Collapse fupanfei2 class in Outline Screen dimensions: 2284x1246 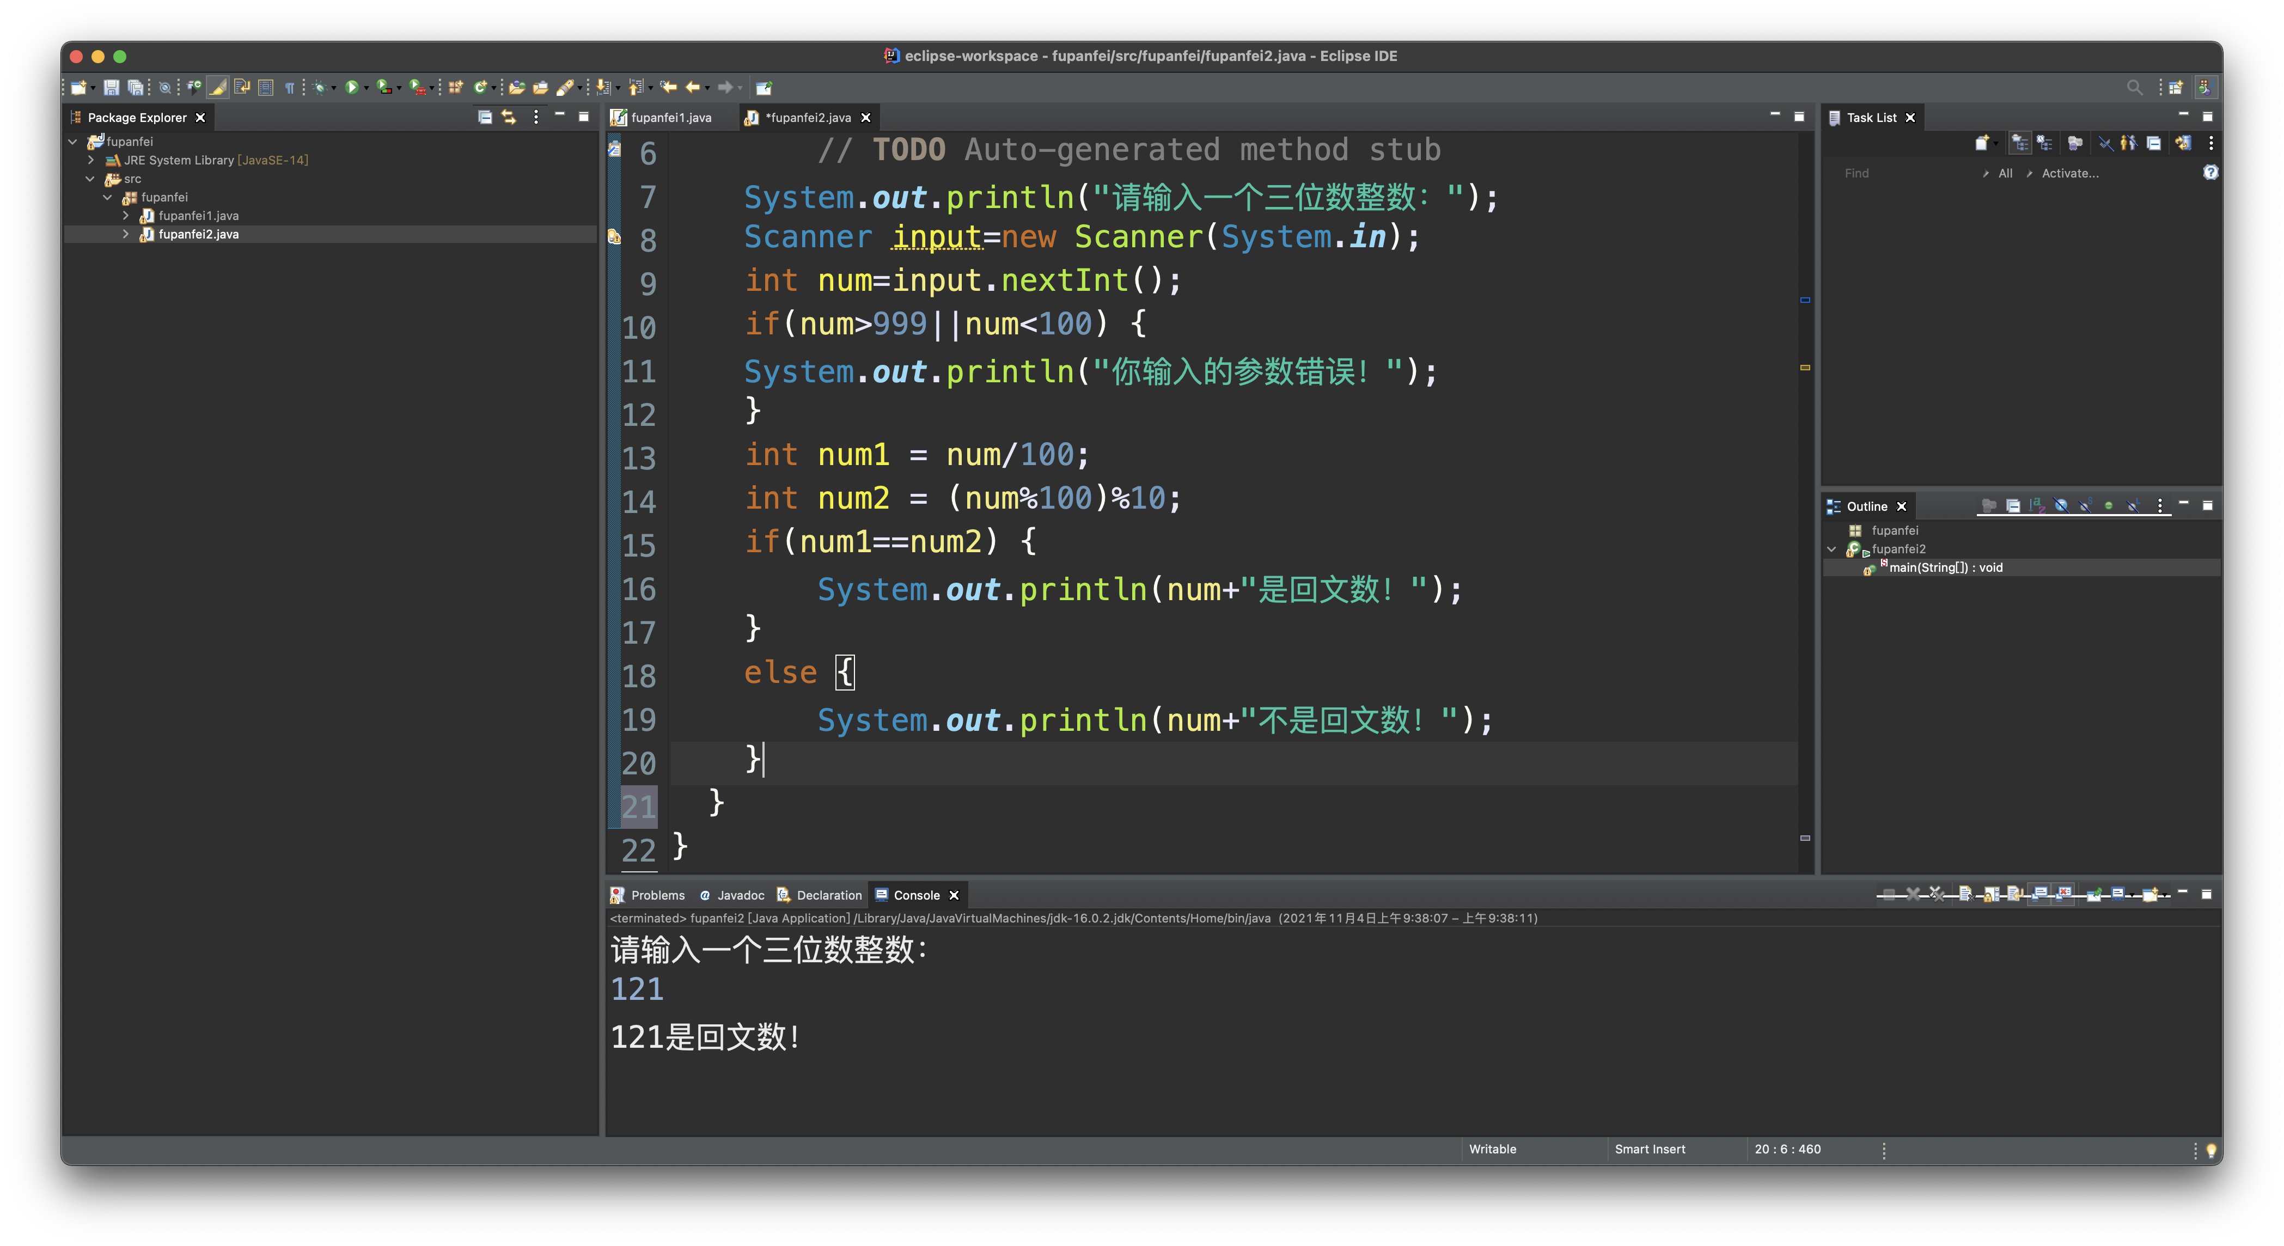[1832, 549]
